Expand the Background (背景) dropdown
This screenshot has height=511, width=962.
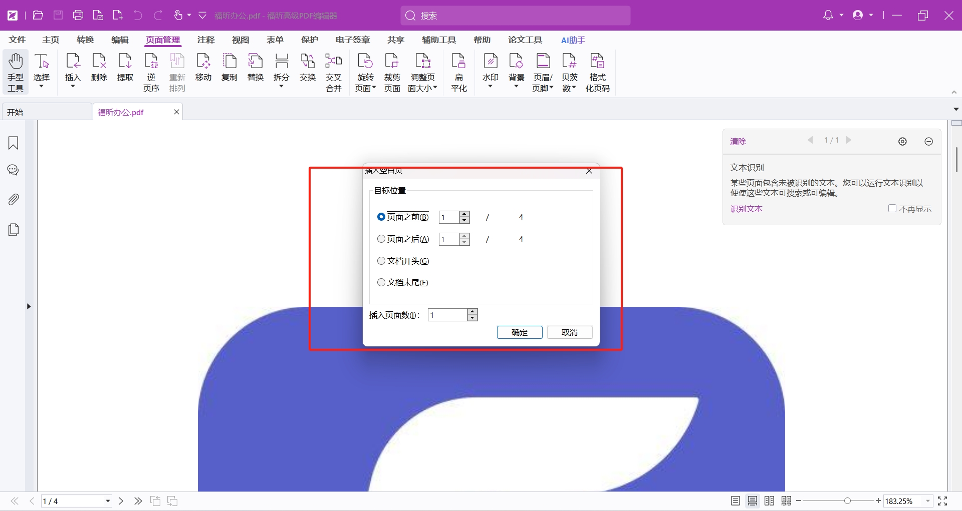click(x=517, y=87)
